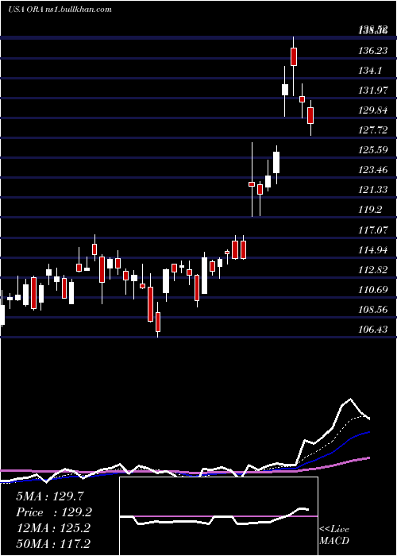Click the 125.59 price axis label
The width and height of the screenshot is (397, 556).
[373, 150]
